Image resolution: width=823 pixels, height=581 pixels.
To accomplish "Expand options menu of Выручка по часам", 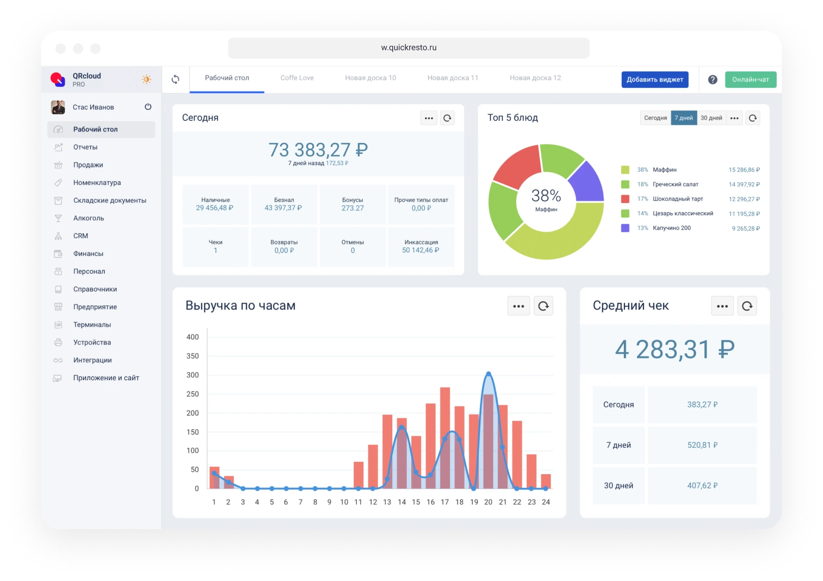I will [519, 306].
